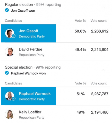Select the Raphael Warnock candidate name

pyautogui.click(x=35, y=94)
